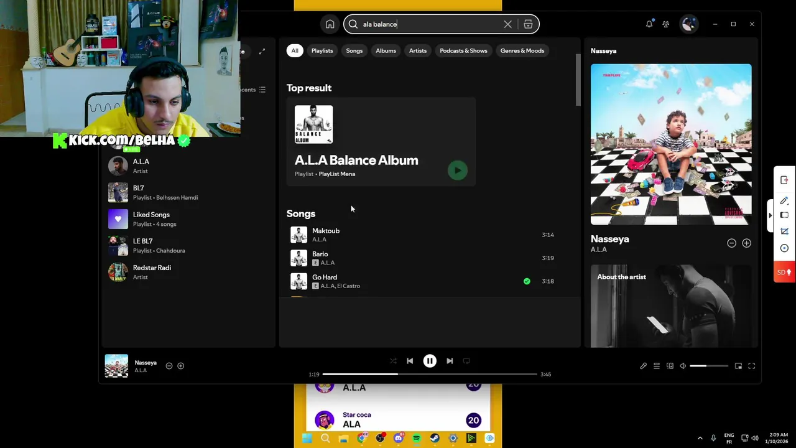The image size is (796, 448).
Task: Collapse the floating toolbar with the side arrow
Action: 770,215
